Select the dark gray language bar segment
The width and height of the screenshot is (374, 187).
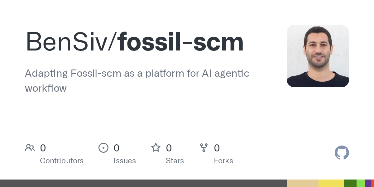coord(143,183)
